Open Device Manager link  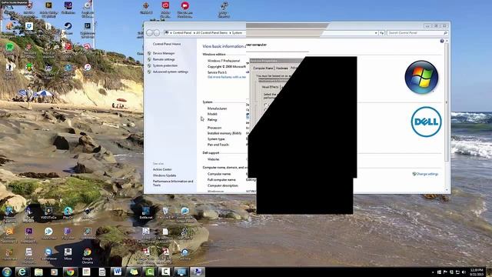pos(164,53)
